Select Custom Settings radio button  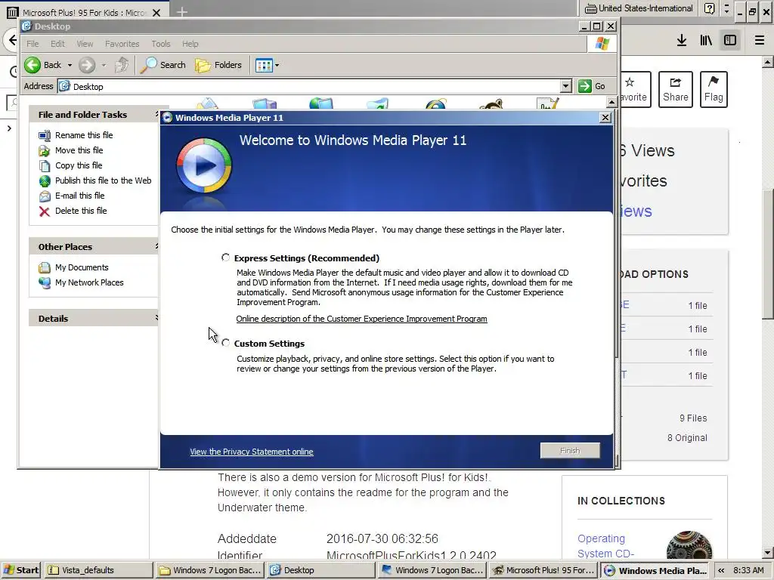(225, 343)
